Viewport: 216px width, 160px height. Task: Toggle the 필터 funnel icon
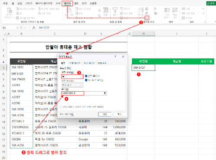[x=115, y=10]
